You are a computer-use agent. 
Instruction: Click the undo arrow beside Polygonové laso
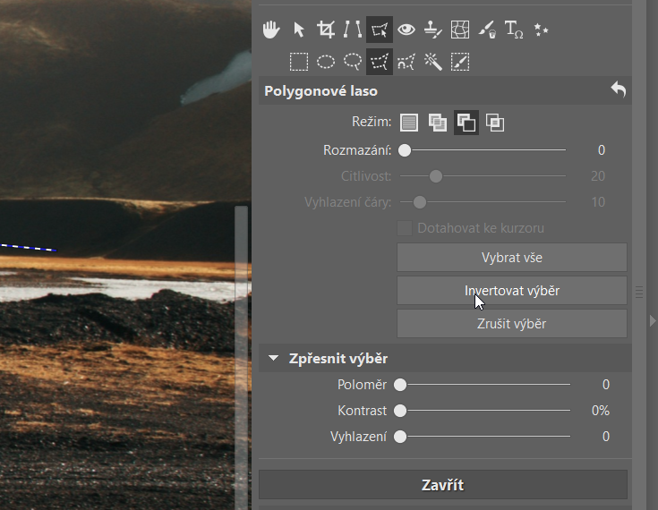click(618, 90)
